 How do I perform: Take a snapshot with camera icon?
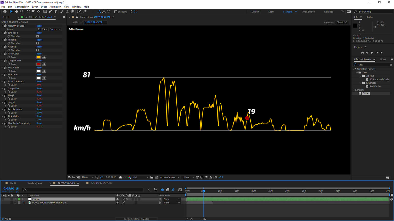coord(120,177)
